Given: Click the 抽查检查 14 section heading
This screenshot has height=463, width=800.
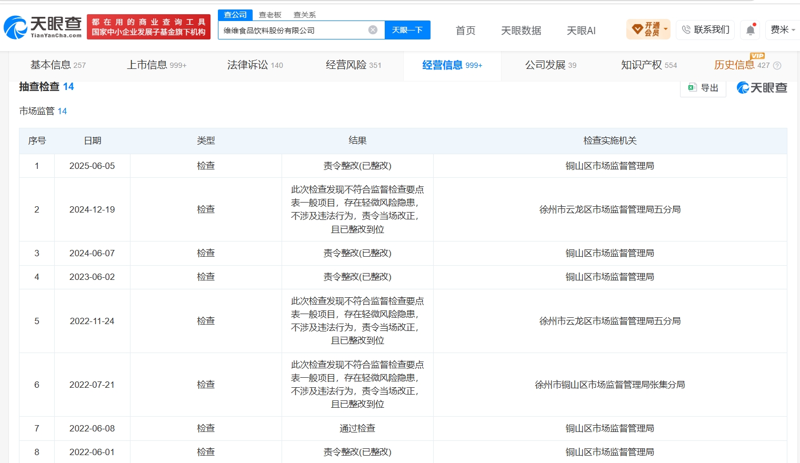Looking at the screenshot, I should pyautogui.click(x=46, y=87).
